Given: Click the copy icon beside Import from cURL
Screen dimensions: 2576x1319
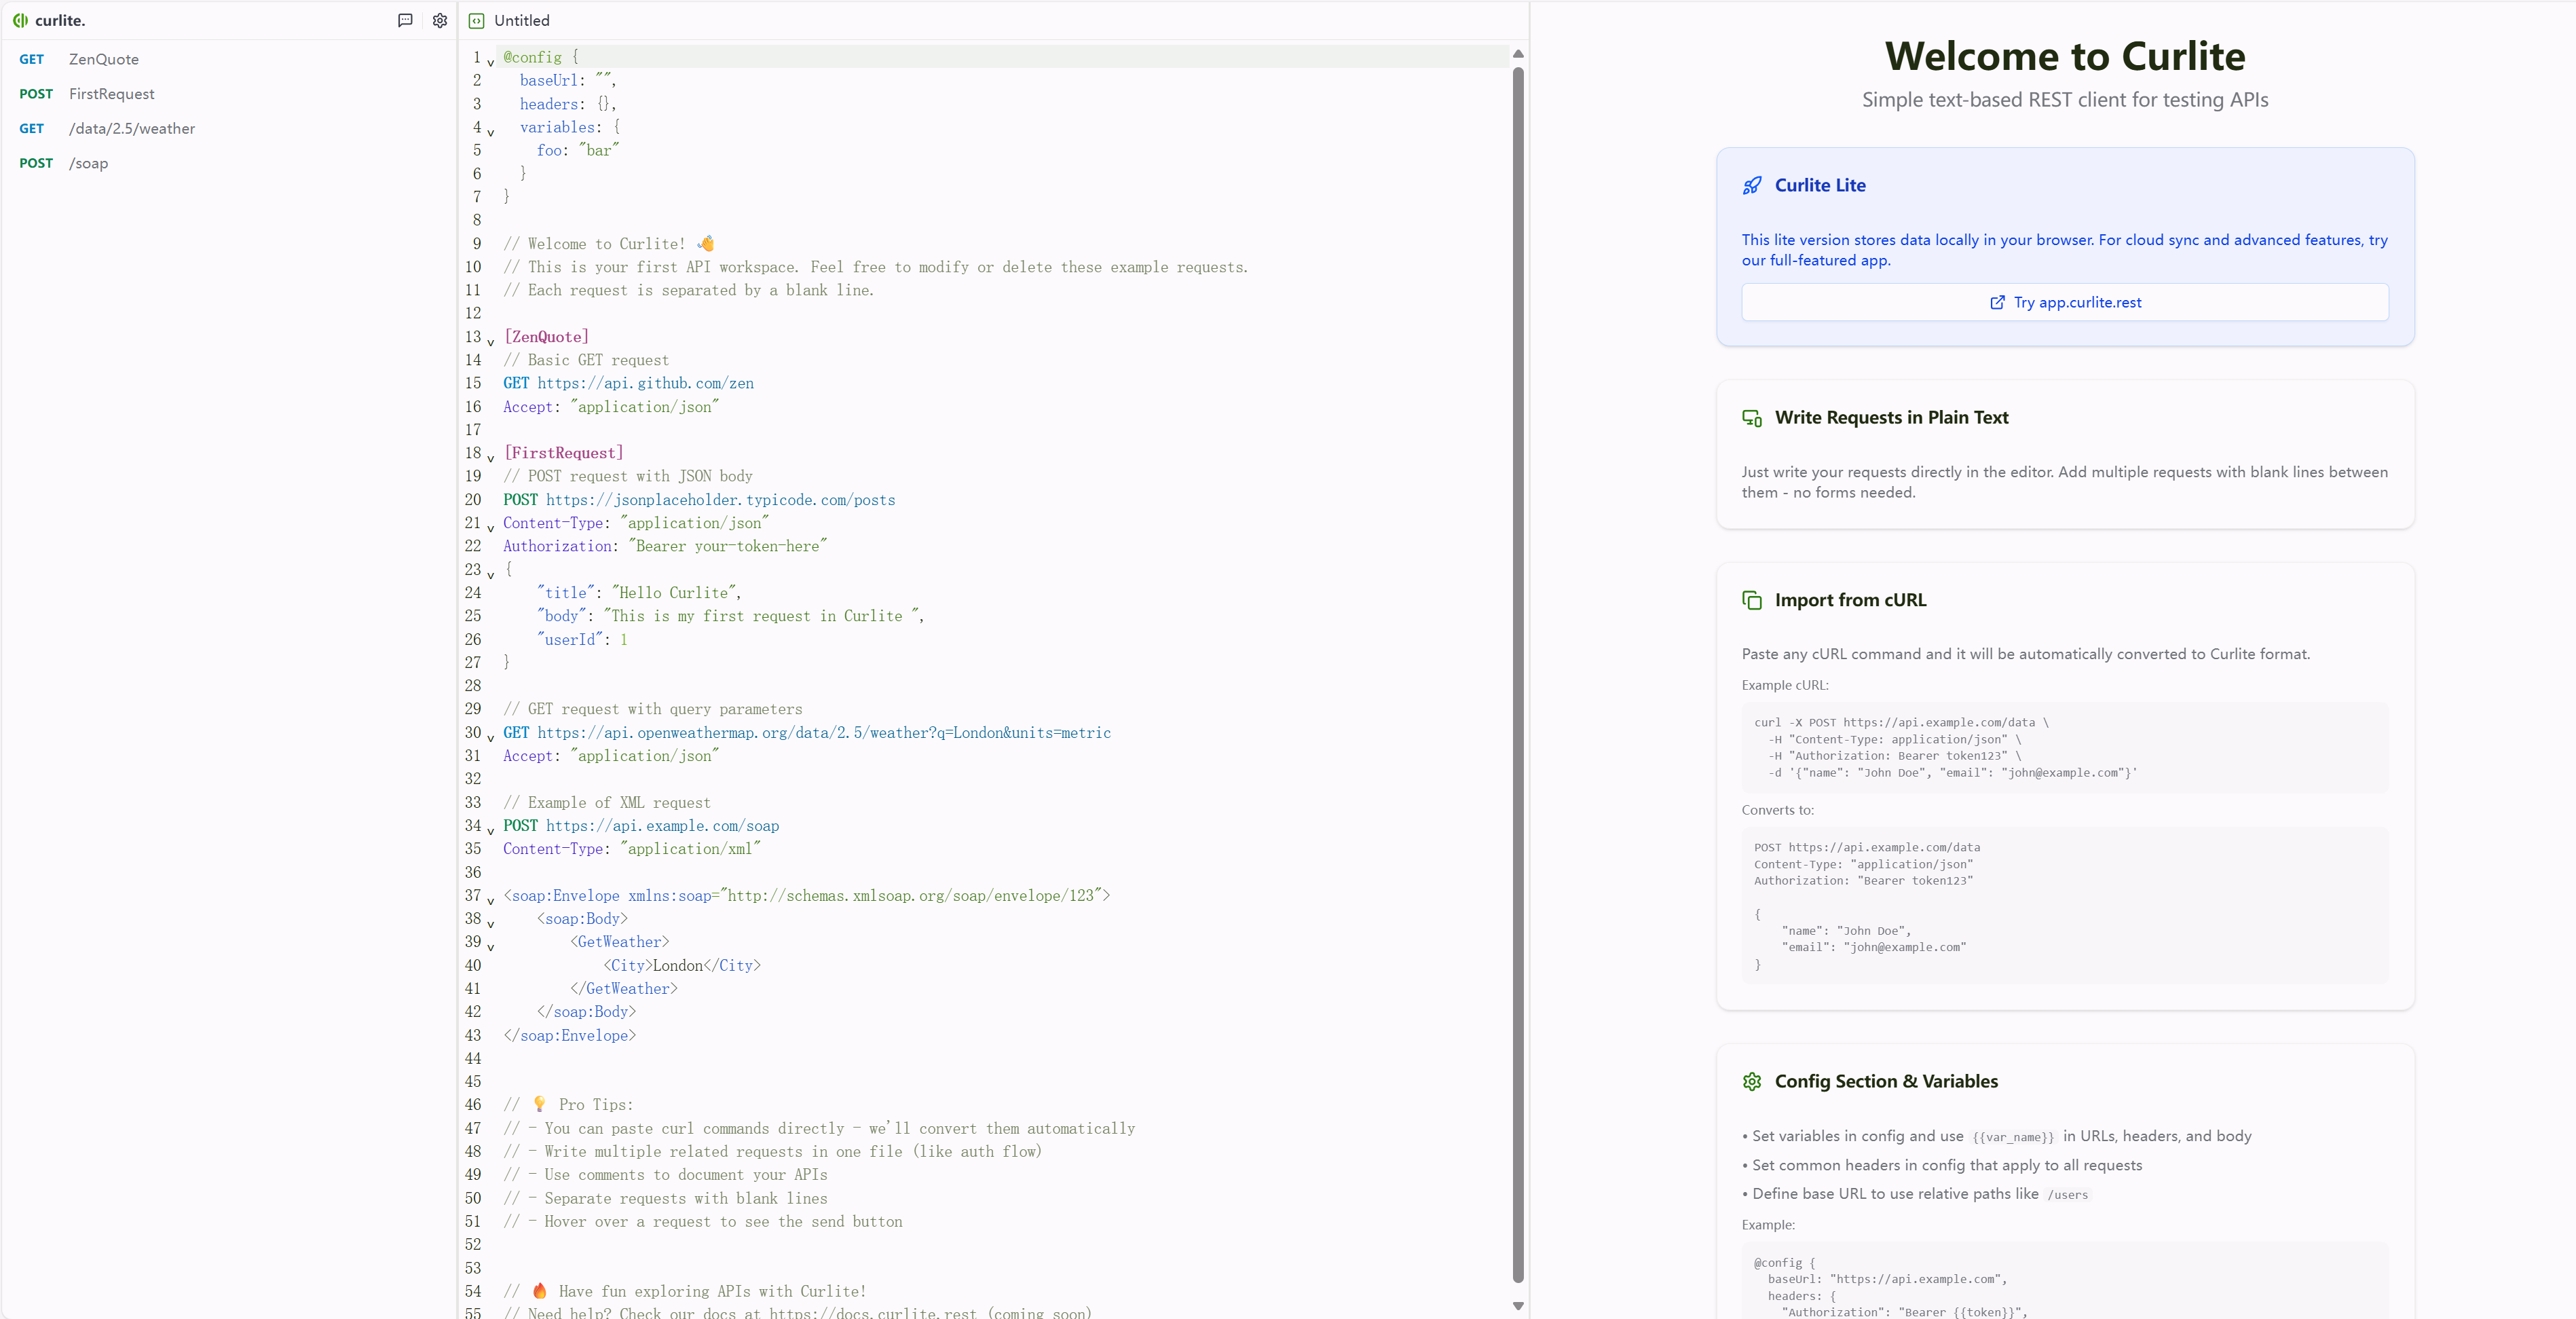Looking at the screenshot, I should point(1752,600).
